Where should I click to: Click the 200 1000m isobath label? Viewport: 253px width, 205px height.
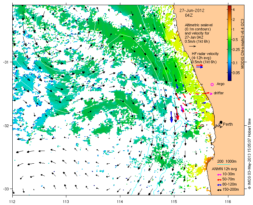(x=227, y=162)
